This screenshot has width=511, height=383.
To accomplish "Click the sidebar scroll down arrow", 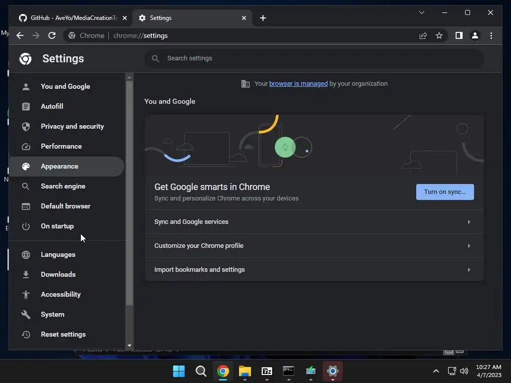I will [x=129, y=346].
